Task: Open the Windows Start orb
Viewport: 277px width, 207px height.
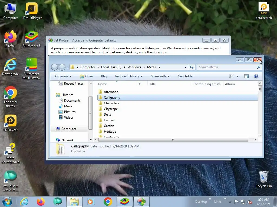Action: [7, 202]
